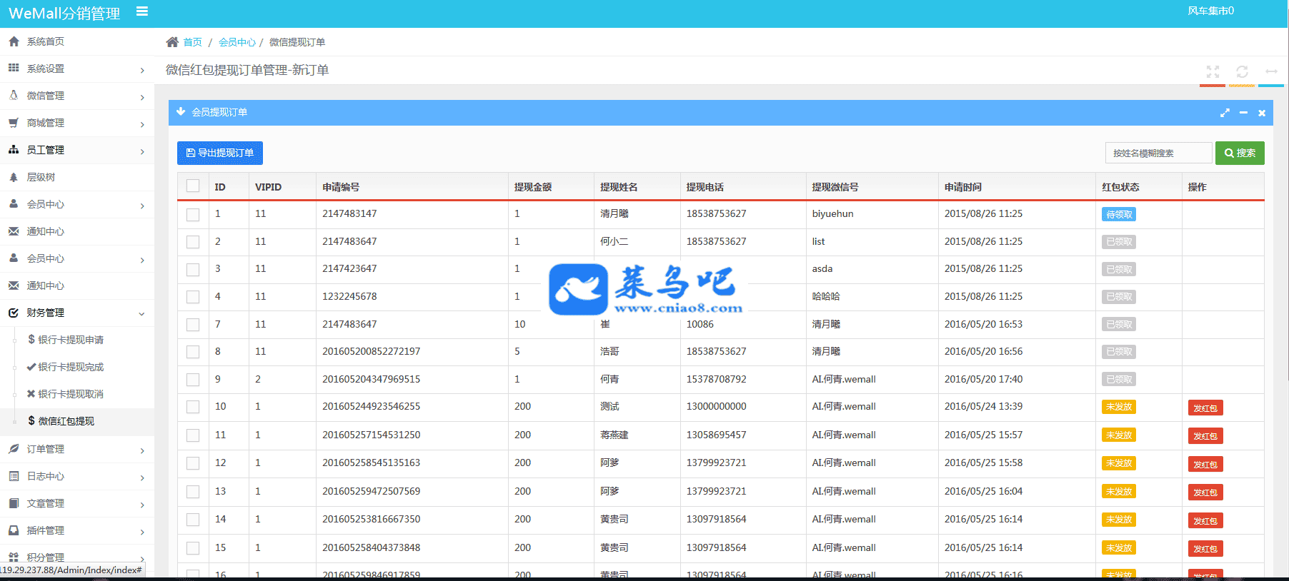Click the hamburger menu toggle icon
Screen dimensions: 1289x581
point(142,11)
